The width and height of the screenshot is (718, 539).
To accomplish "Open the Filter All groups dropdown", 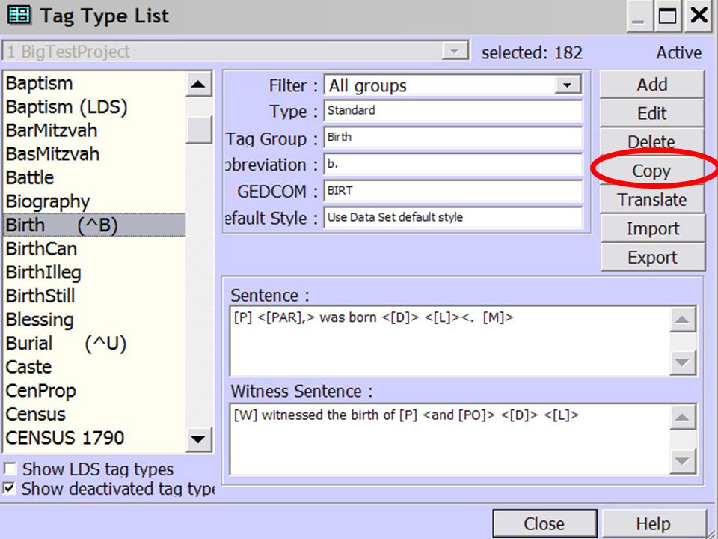I will pos(568,85).
